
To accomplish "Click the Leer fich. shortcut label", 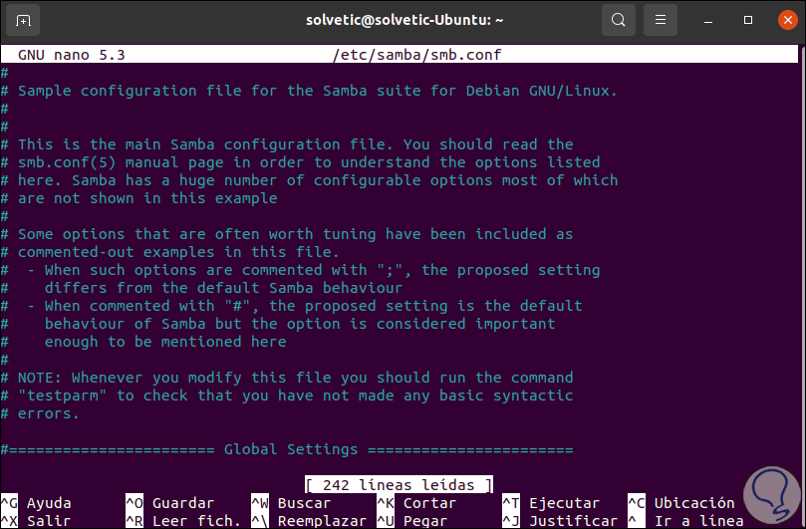I will 196,521.
